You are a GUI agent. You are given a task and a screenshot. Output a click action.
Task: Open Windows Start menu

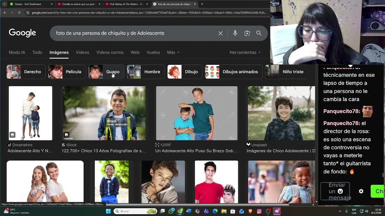tap(108, 211)
